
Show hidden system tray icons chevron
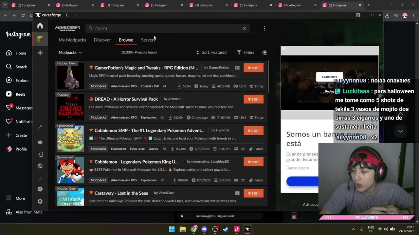point(354,229)
